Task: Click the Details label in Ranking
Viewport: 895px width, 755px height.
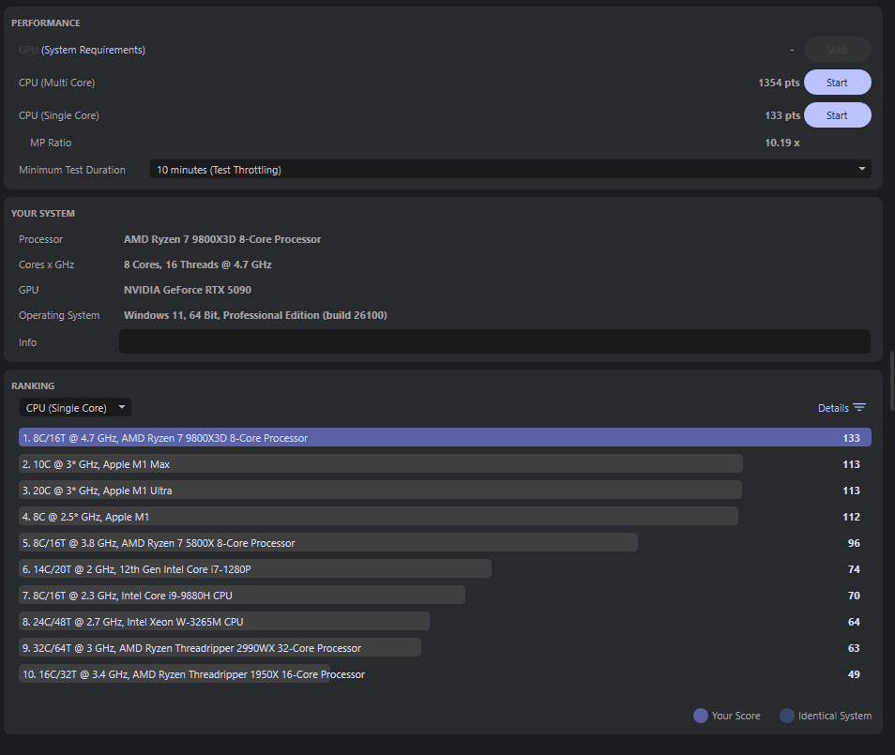Action: (x=833, y=408)
